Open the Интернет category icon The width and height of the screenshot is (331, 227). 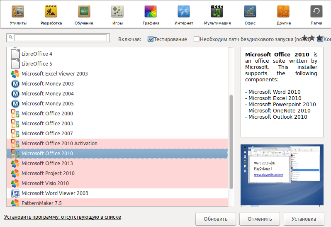coord(184,11)
